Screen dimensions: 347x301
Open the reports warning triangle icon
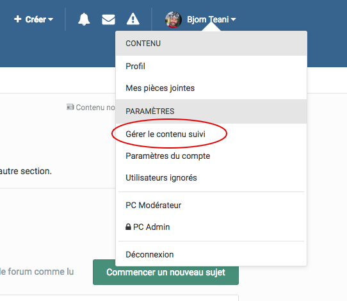[x=133, y=19]
